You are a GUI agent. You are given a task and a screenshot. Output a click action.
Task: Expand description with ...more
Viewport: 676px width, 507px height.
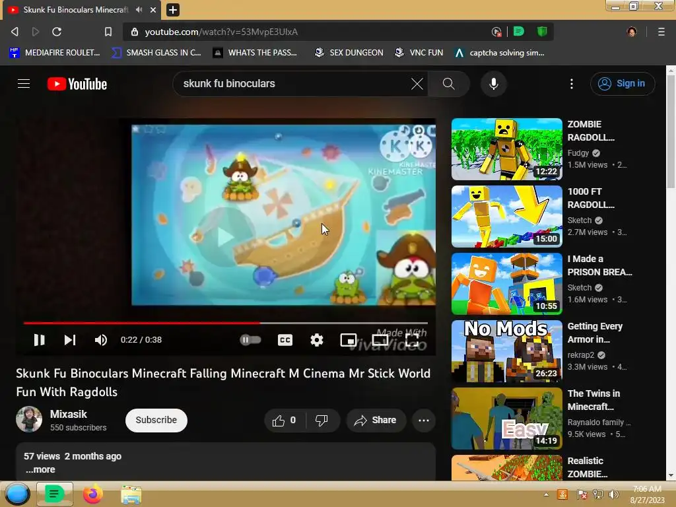(x=40, y=469)
